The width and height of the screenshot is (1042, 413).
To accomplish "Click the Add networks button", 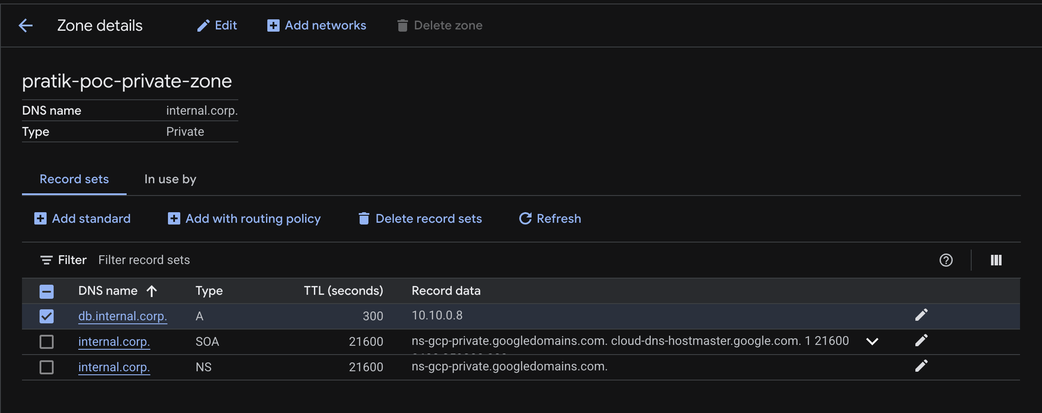I will (x=317, y=25).
